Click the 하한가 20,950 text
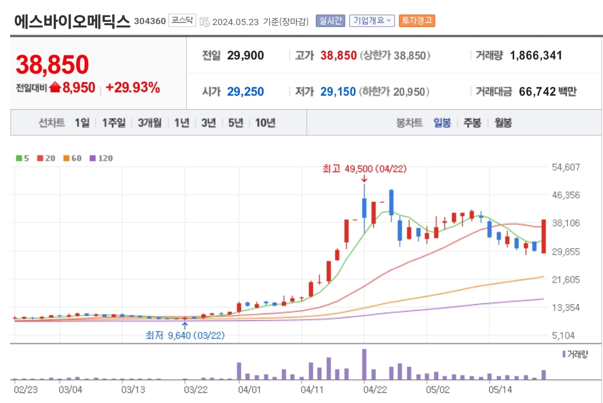This screenshot has height=403, width=603. [394, 91]
